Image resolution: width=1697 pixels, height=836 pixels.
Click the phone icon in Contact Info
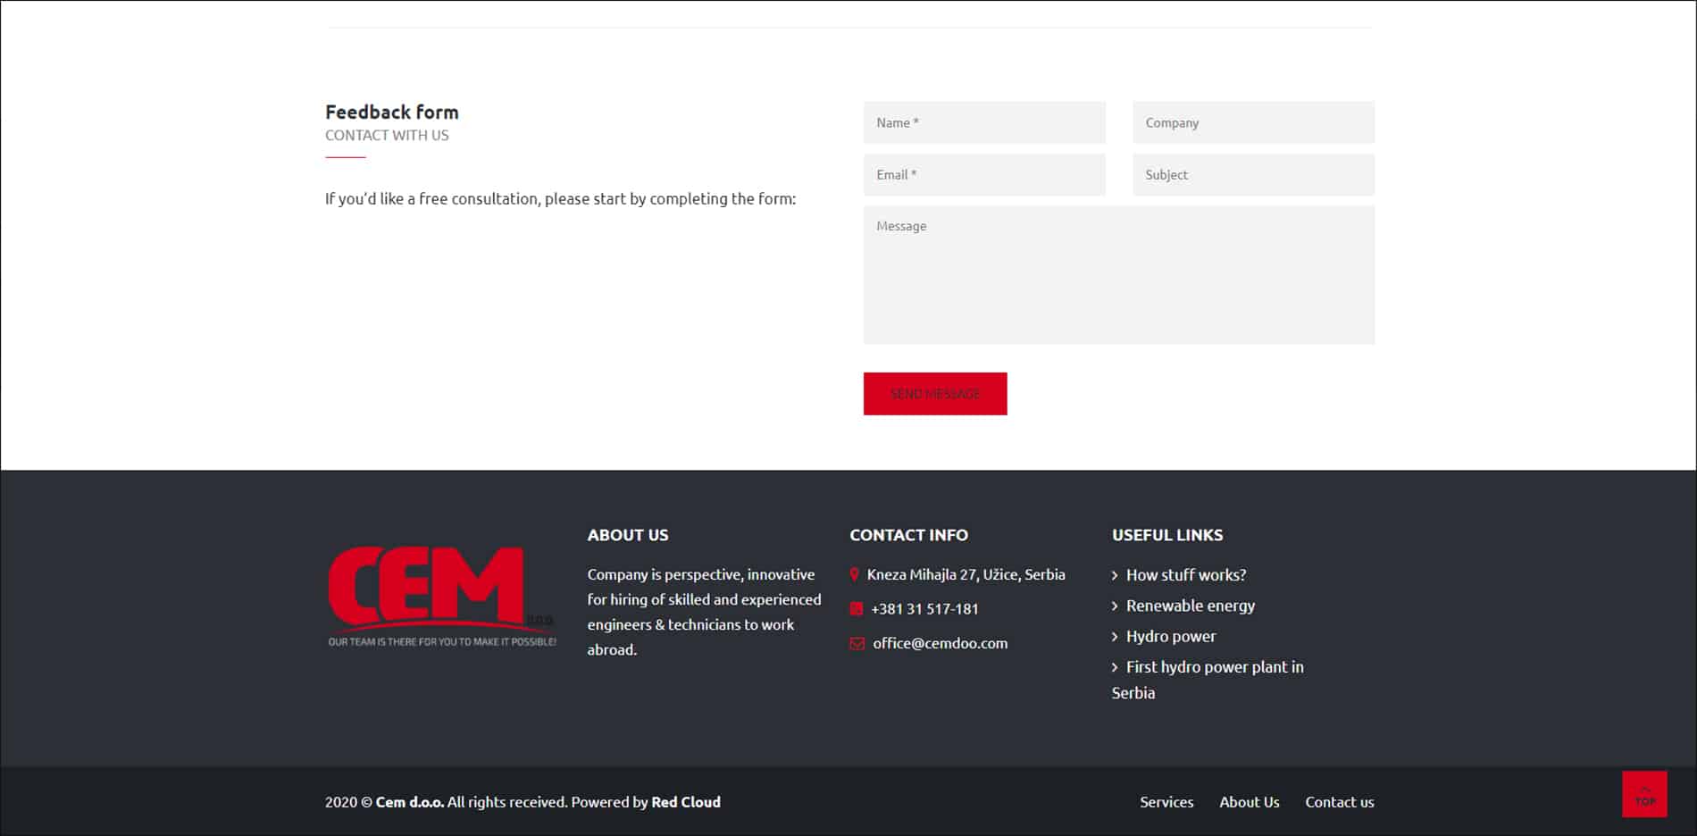pos(857,609)
